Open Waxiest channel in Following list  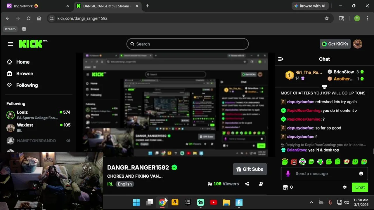click(39, 128)
